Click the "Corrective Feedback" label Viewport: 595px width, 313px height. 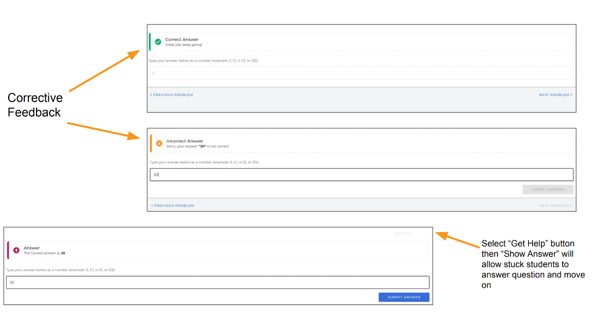click(x=35, y=105)
